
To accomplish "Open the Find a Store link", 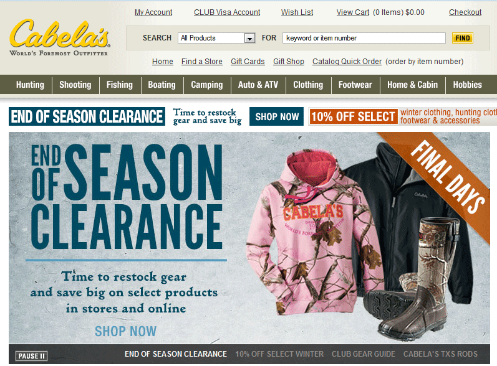I will 202,62.
